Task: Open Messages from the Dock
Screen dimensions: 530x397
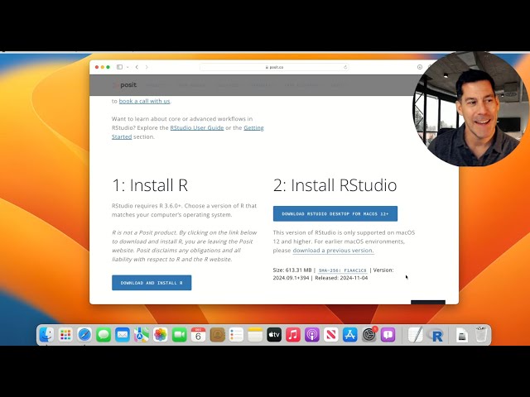Action: 104,335
